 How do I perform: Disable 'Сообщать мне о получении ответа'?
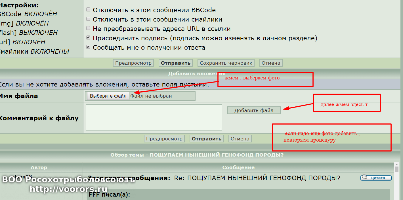point(88,47)
